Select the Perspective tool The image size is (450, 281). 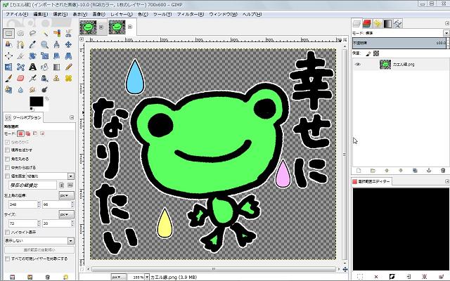68,55
